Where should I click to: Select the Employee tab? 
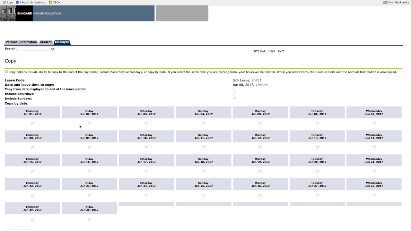(62, 42)
